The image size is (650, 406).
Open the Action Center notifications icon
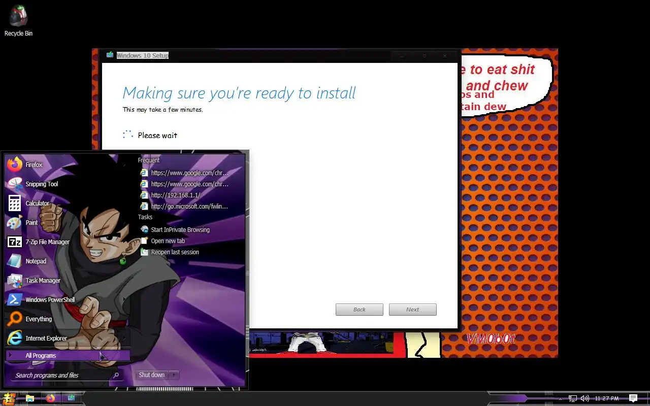coord(633,398)
